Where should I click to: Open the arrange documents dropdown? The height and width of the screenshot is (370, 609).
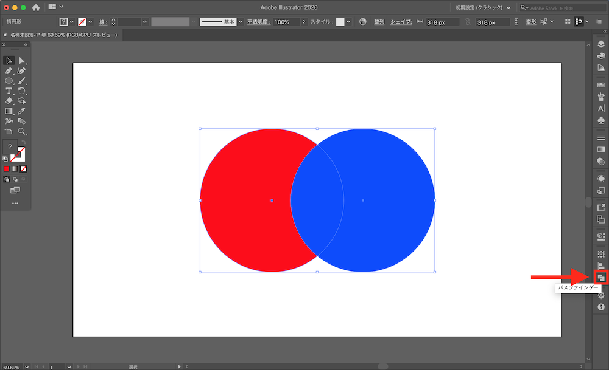(x=55, y=7)
